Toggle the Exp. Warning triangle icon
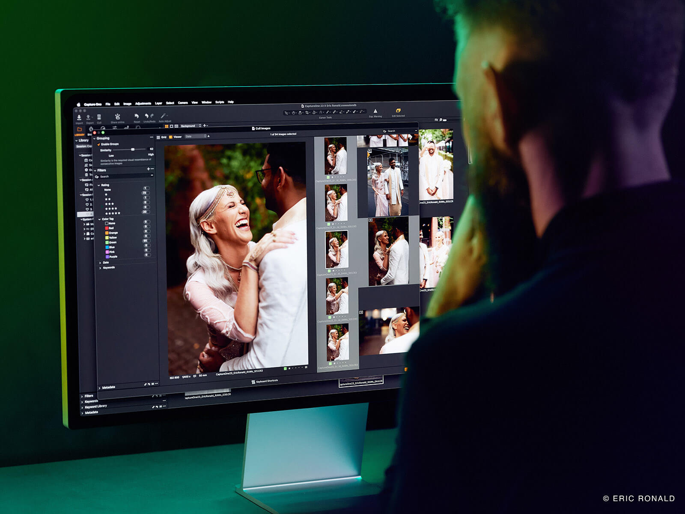 [375, 111]
